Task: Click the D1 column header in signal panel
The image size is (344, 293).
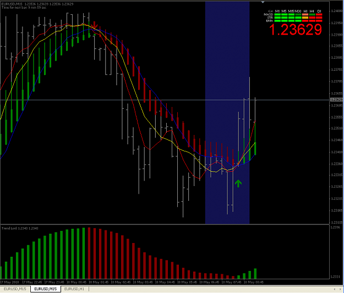Action: click(319, 11)
